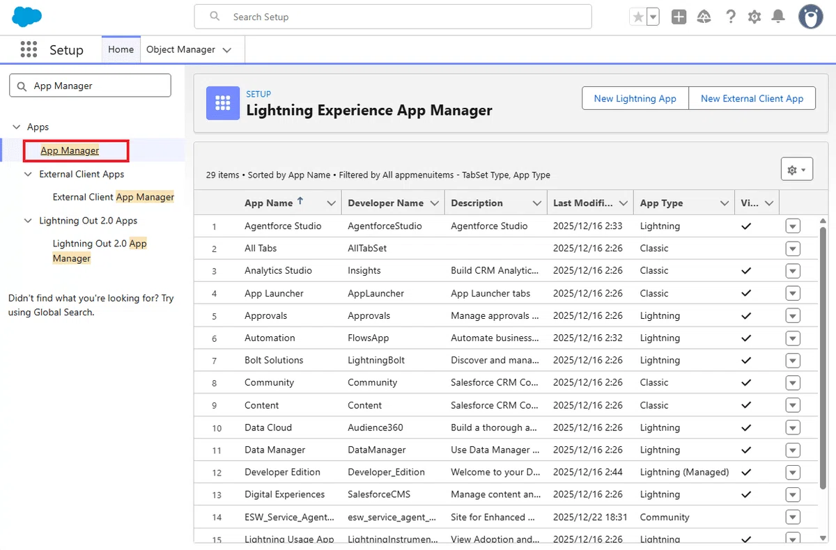Click the Audience360 developer name cell

tap(376, 427)
